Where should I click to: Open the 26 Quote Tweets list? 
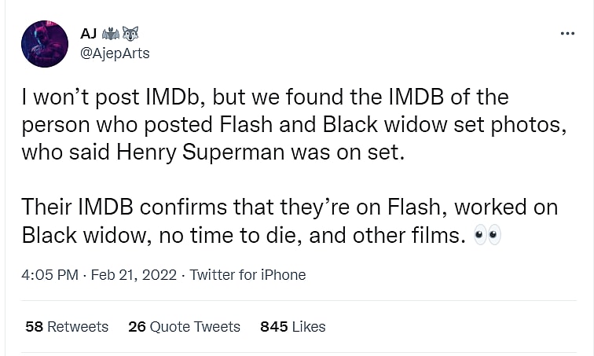pyautogui.click(x=184, y=326)
